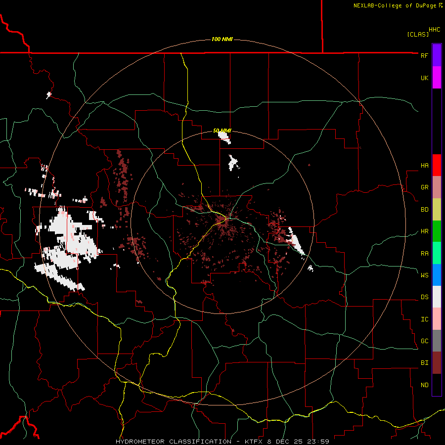
Task: Click the HHC product label
Action: (434, 30)
